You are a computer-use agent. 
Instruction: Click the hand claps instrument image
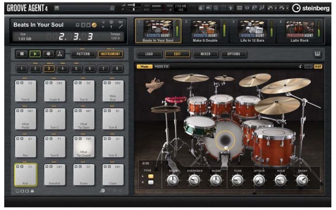[x=154, y=85]
